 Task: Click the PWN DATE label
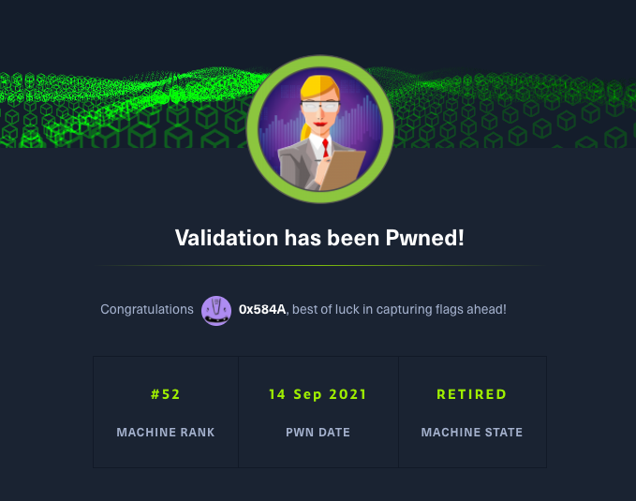[x=318, y=433]
